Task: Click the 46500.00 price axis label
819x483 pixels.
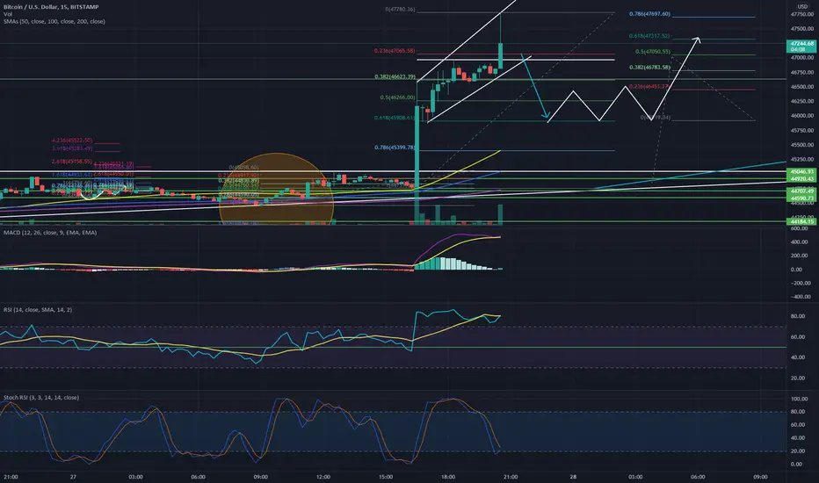Action: click(801, 87)
